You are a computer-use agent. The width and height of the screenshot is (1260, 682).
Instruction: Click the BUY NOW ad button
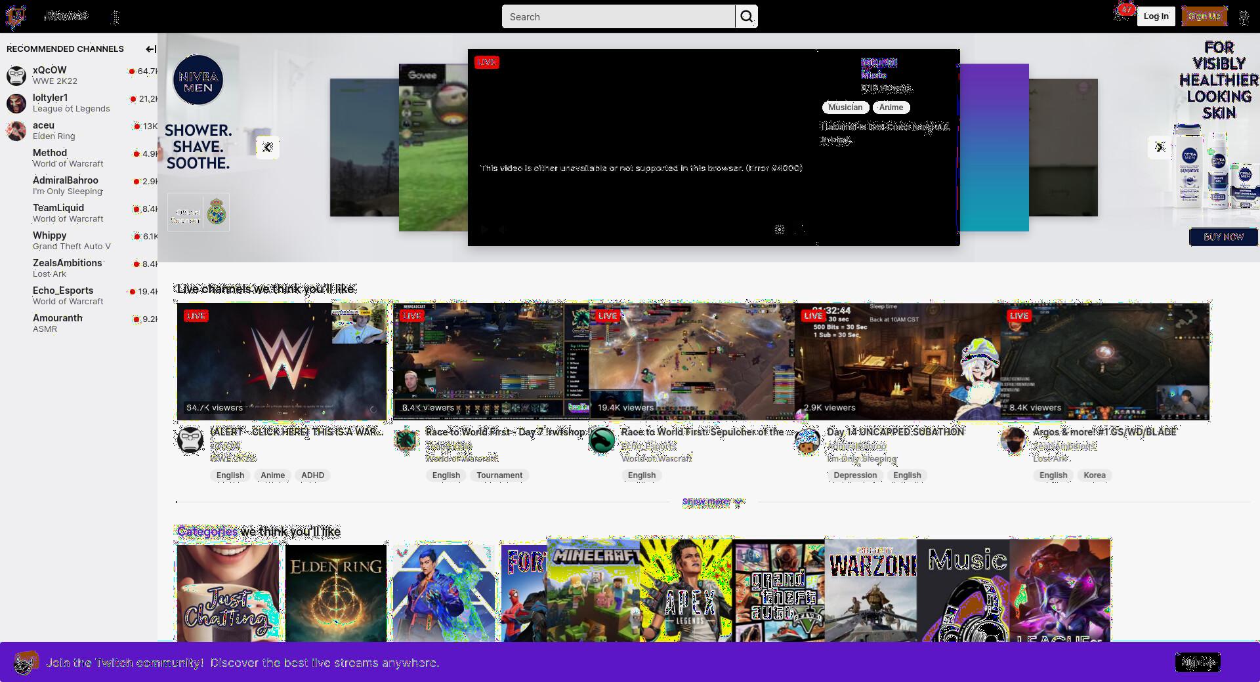pyautogui.click(x=1224, y=237)
